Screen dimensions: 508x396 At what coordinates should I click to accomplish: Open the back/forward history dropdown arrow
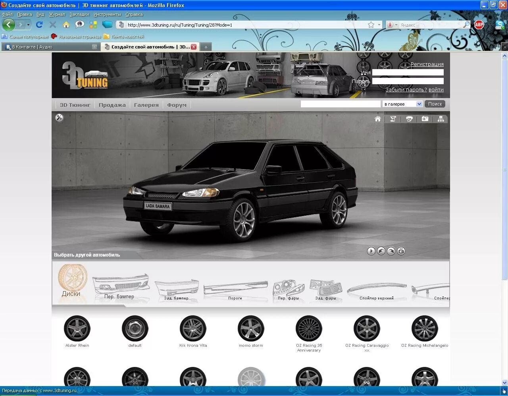click(28, 25)
